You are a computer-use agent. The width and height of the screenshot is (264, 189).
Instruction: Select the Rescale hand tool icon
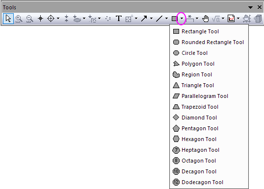[x=247, y=19]
